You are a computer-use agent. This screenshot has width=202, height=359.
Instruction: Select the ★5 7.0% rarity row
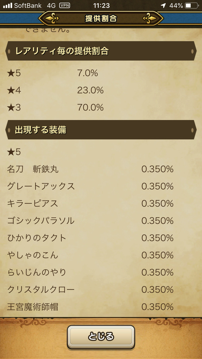pyautogui.click(x=101, y=73)
